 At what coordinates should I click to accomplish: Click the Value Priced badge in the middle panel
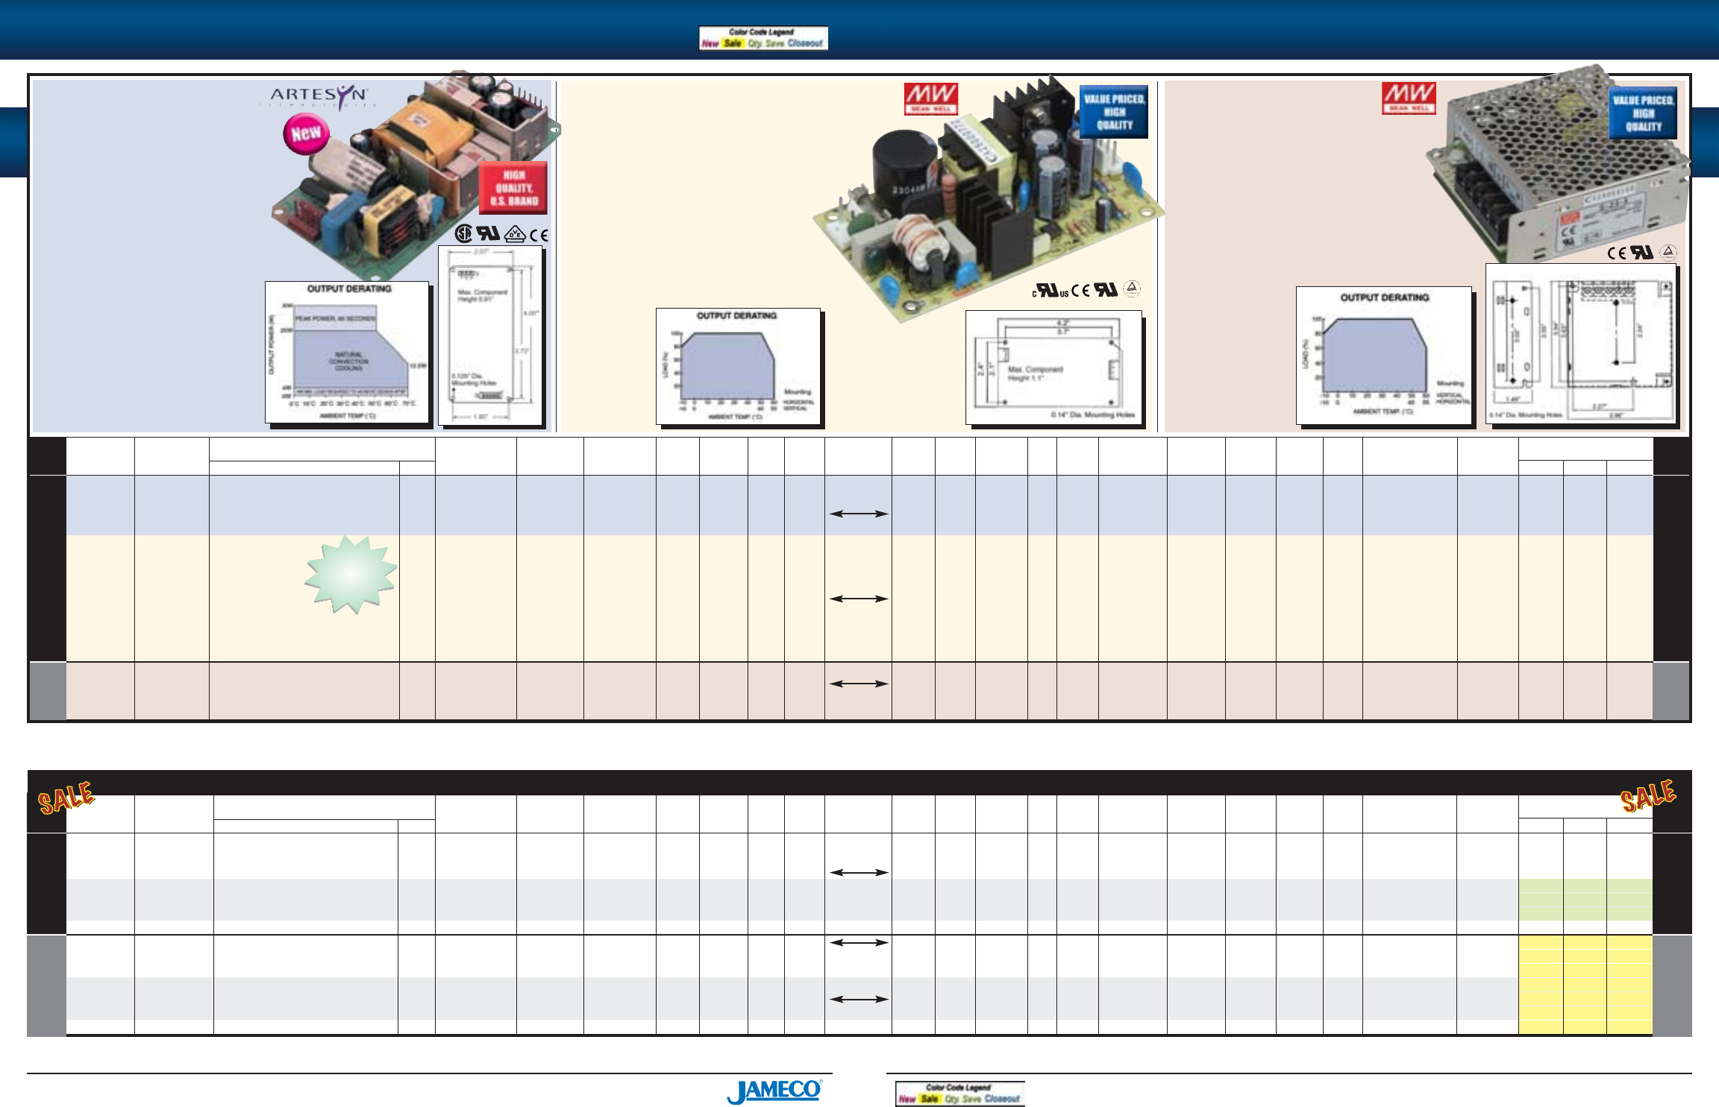coord(1113,112)
